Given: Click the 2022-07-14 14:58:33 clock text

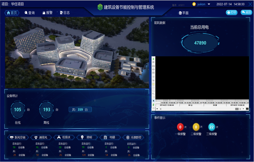Looking at the screenshot, I should 230,4.
